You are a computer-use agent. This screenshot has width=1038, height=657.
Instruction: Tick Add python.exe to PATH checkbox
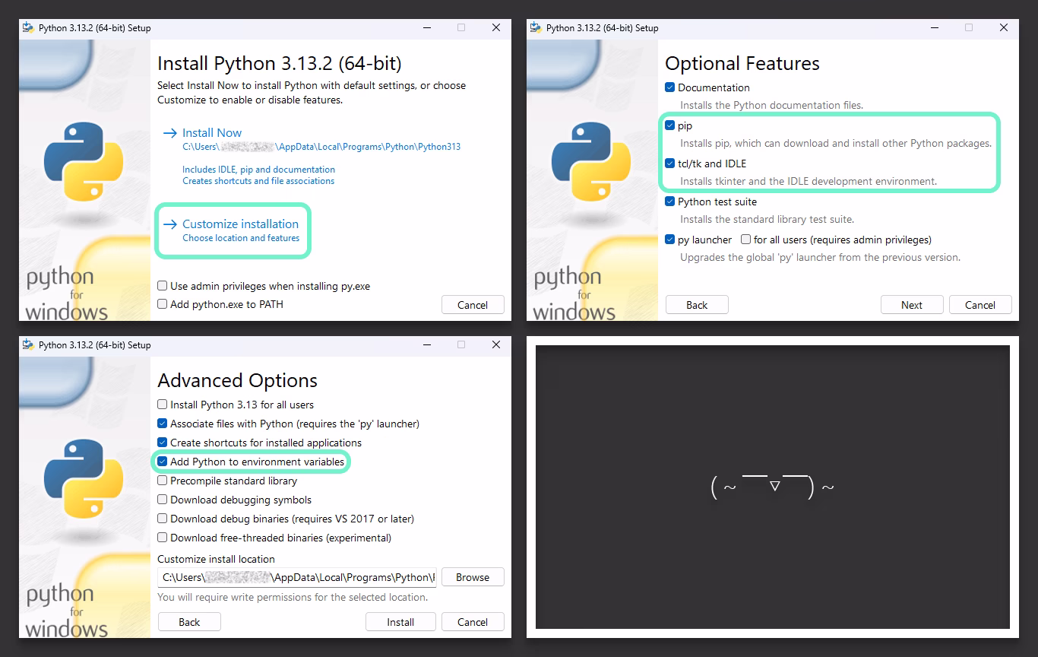[162, 304]
